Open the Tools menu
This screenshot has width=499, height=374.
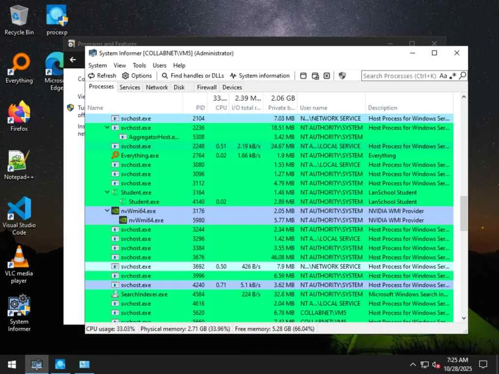[x=139, y=66]
